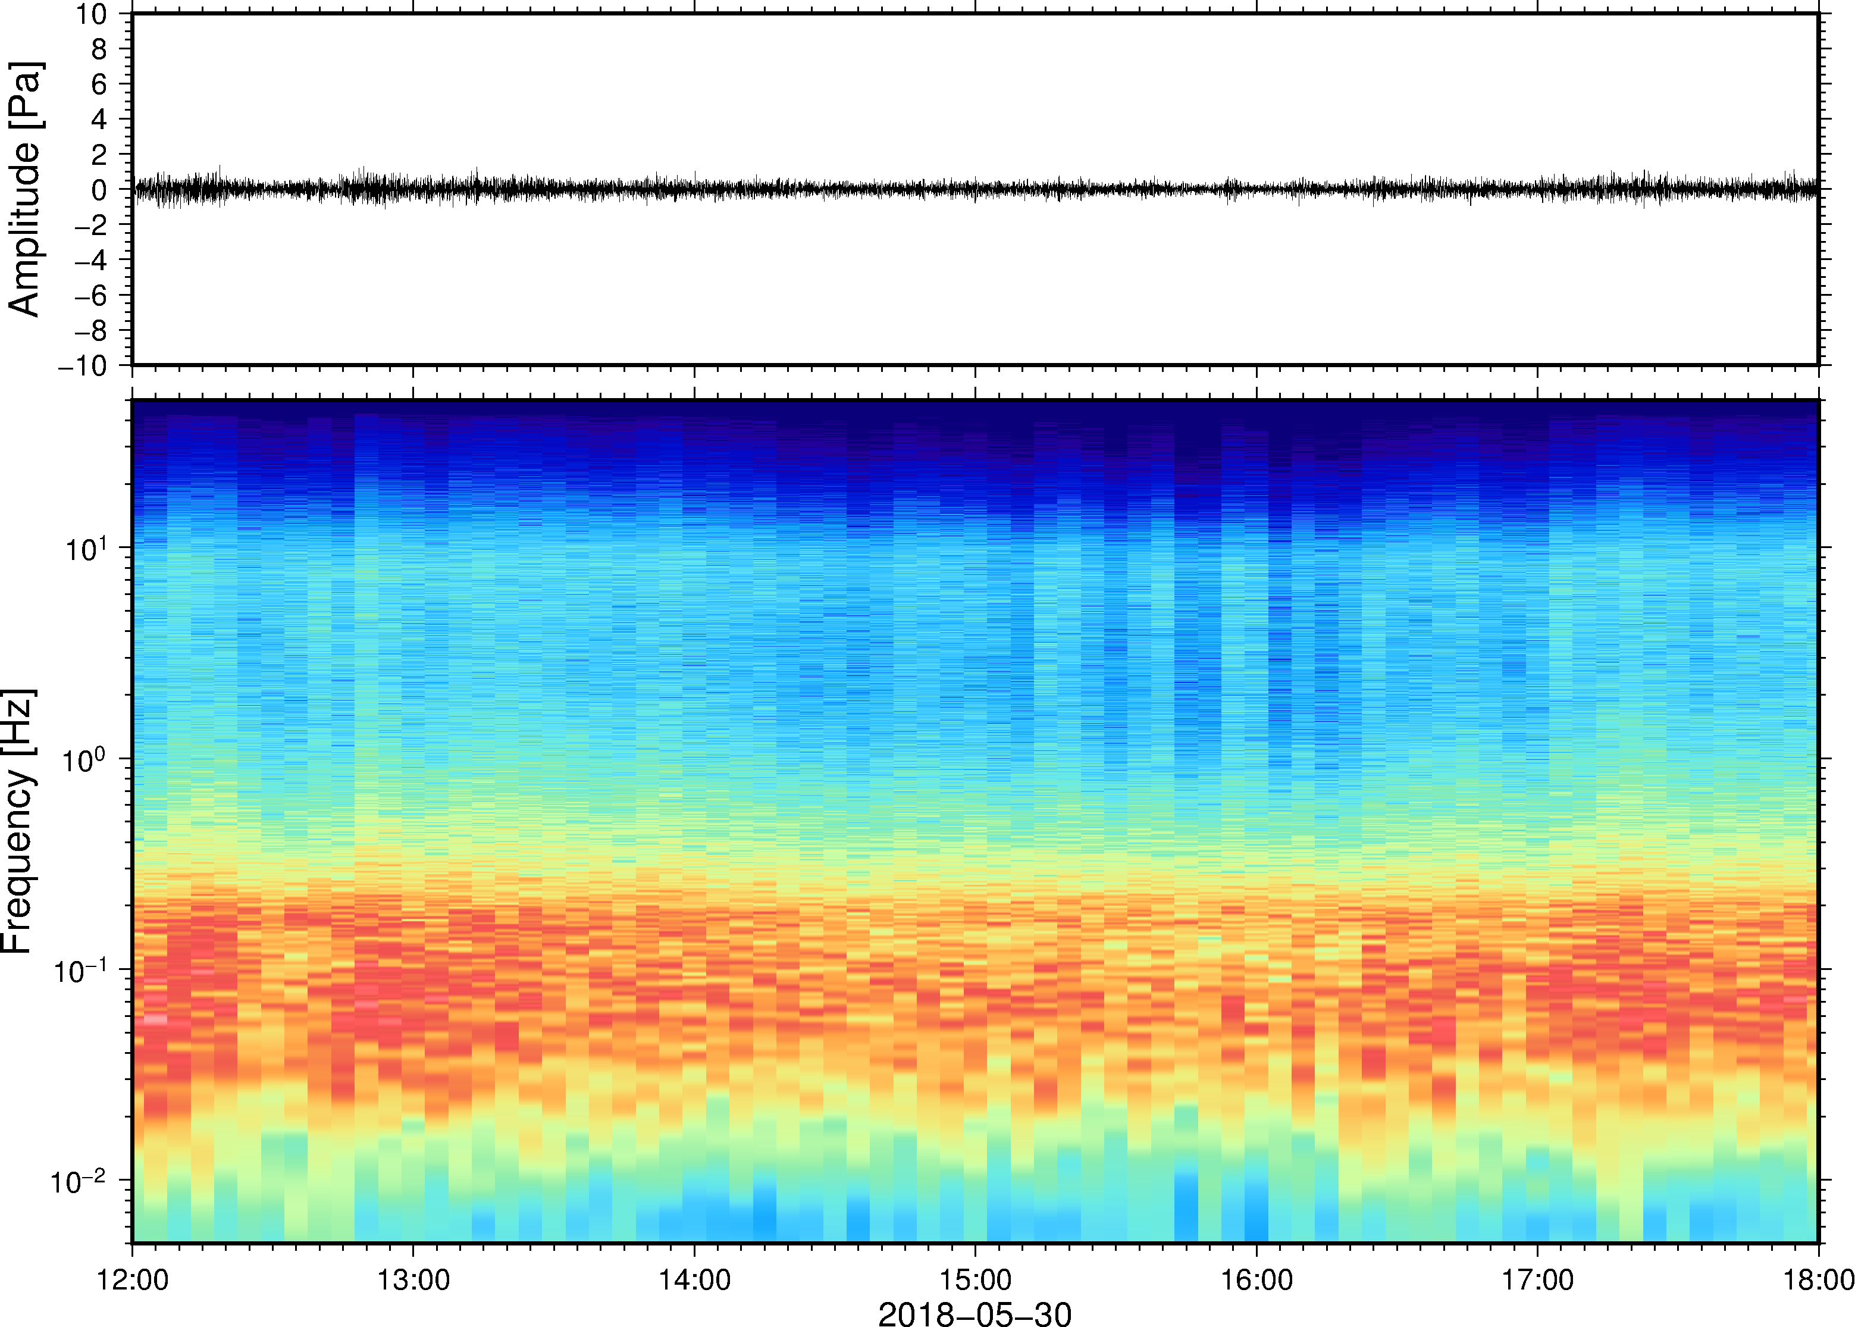Click the amplitude tick label 0
This screenshot has width=1855, height=1327.
[x=100, y=190]
